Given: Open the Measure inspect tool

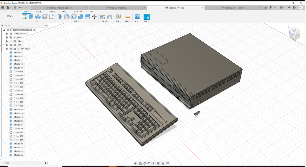Looking at the screenshot, I should coord(128,17).
